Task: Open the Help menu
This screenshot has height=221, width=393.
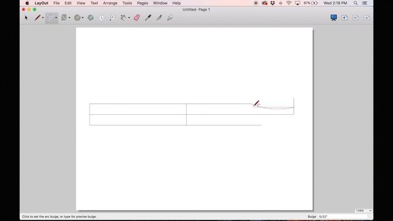Action: tap(176, 3)
